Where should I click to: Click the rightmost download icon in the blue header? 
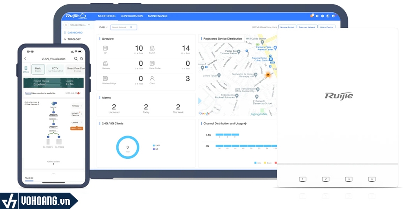pyautogui.click(x=333, y=16)
